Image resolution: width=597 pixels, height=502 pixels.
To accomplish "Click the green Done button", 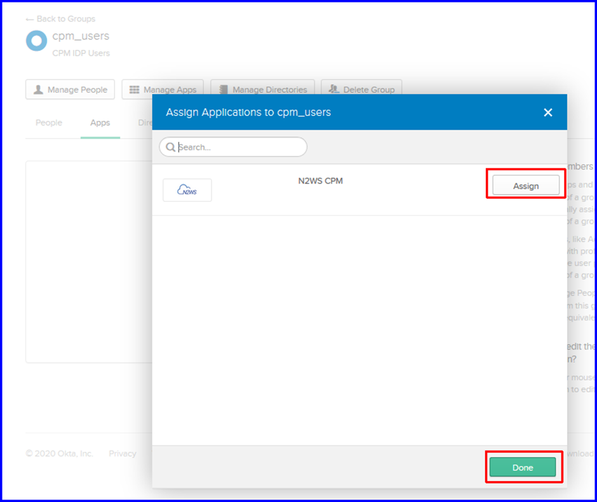I will click(522, 467).
